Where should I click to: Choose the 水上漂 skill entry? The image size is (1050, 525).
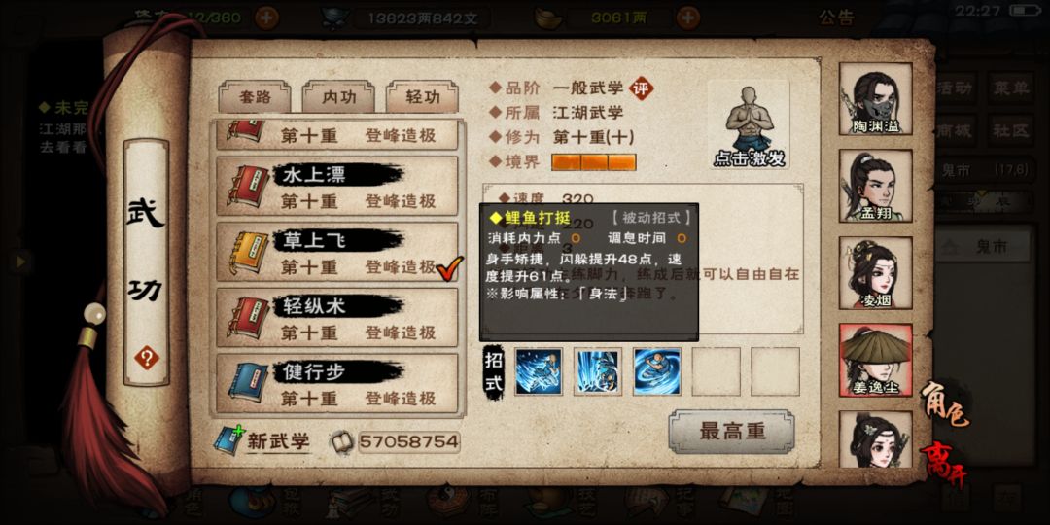[336, 187]
